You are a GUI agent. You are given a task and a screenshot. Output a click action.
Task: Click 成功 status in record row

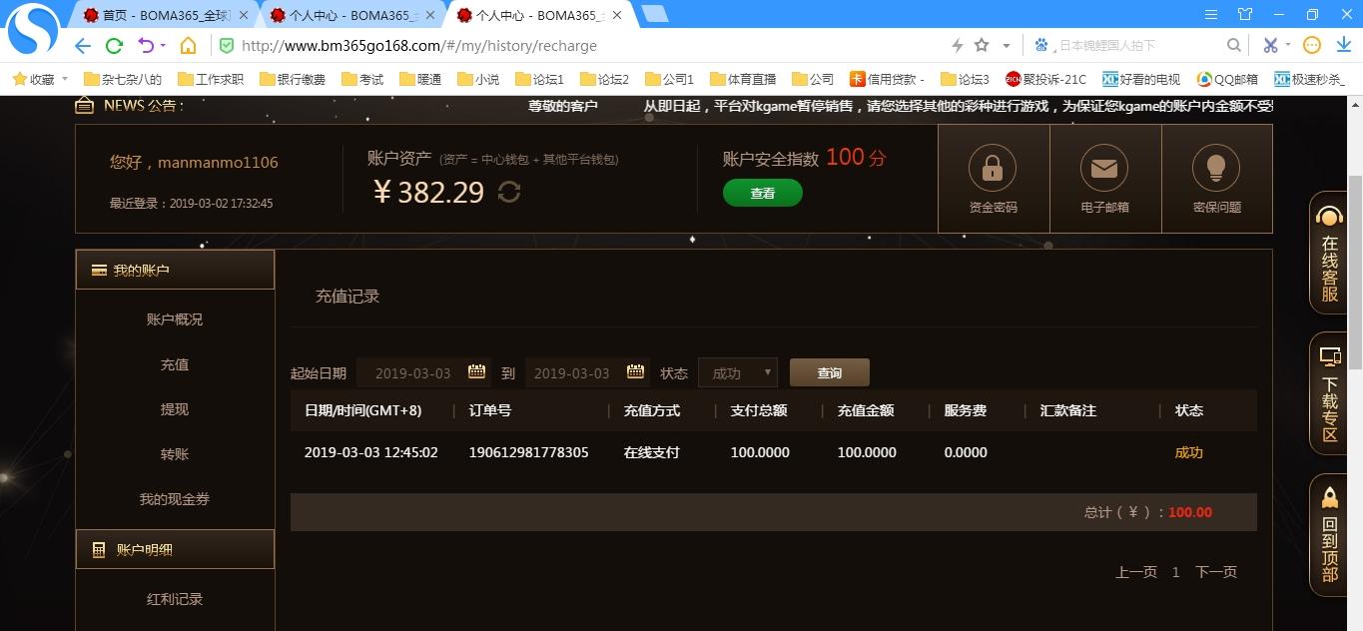pos(1189,452)
